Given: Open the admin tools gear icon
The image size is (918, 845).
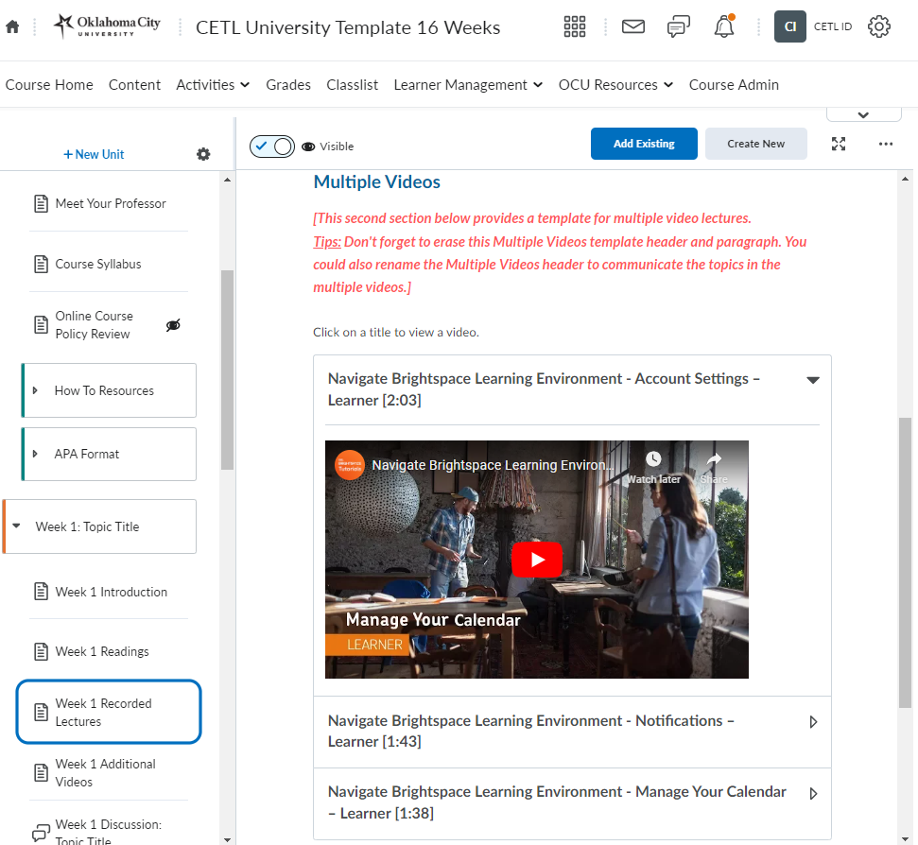Looking at the screenshot, I should (879, 26).
